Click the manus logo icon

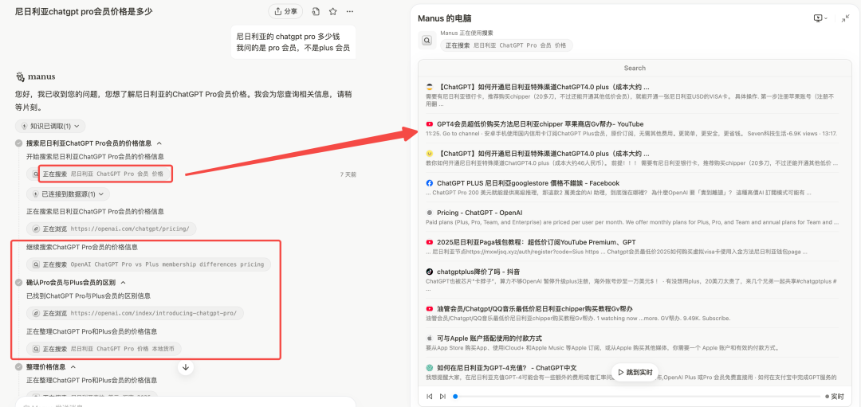[20, 76]
